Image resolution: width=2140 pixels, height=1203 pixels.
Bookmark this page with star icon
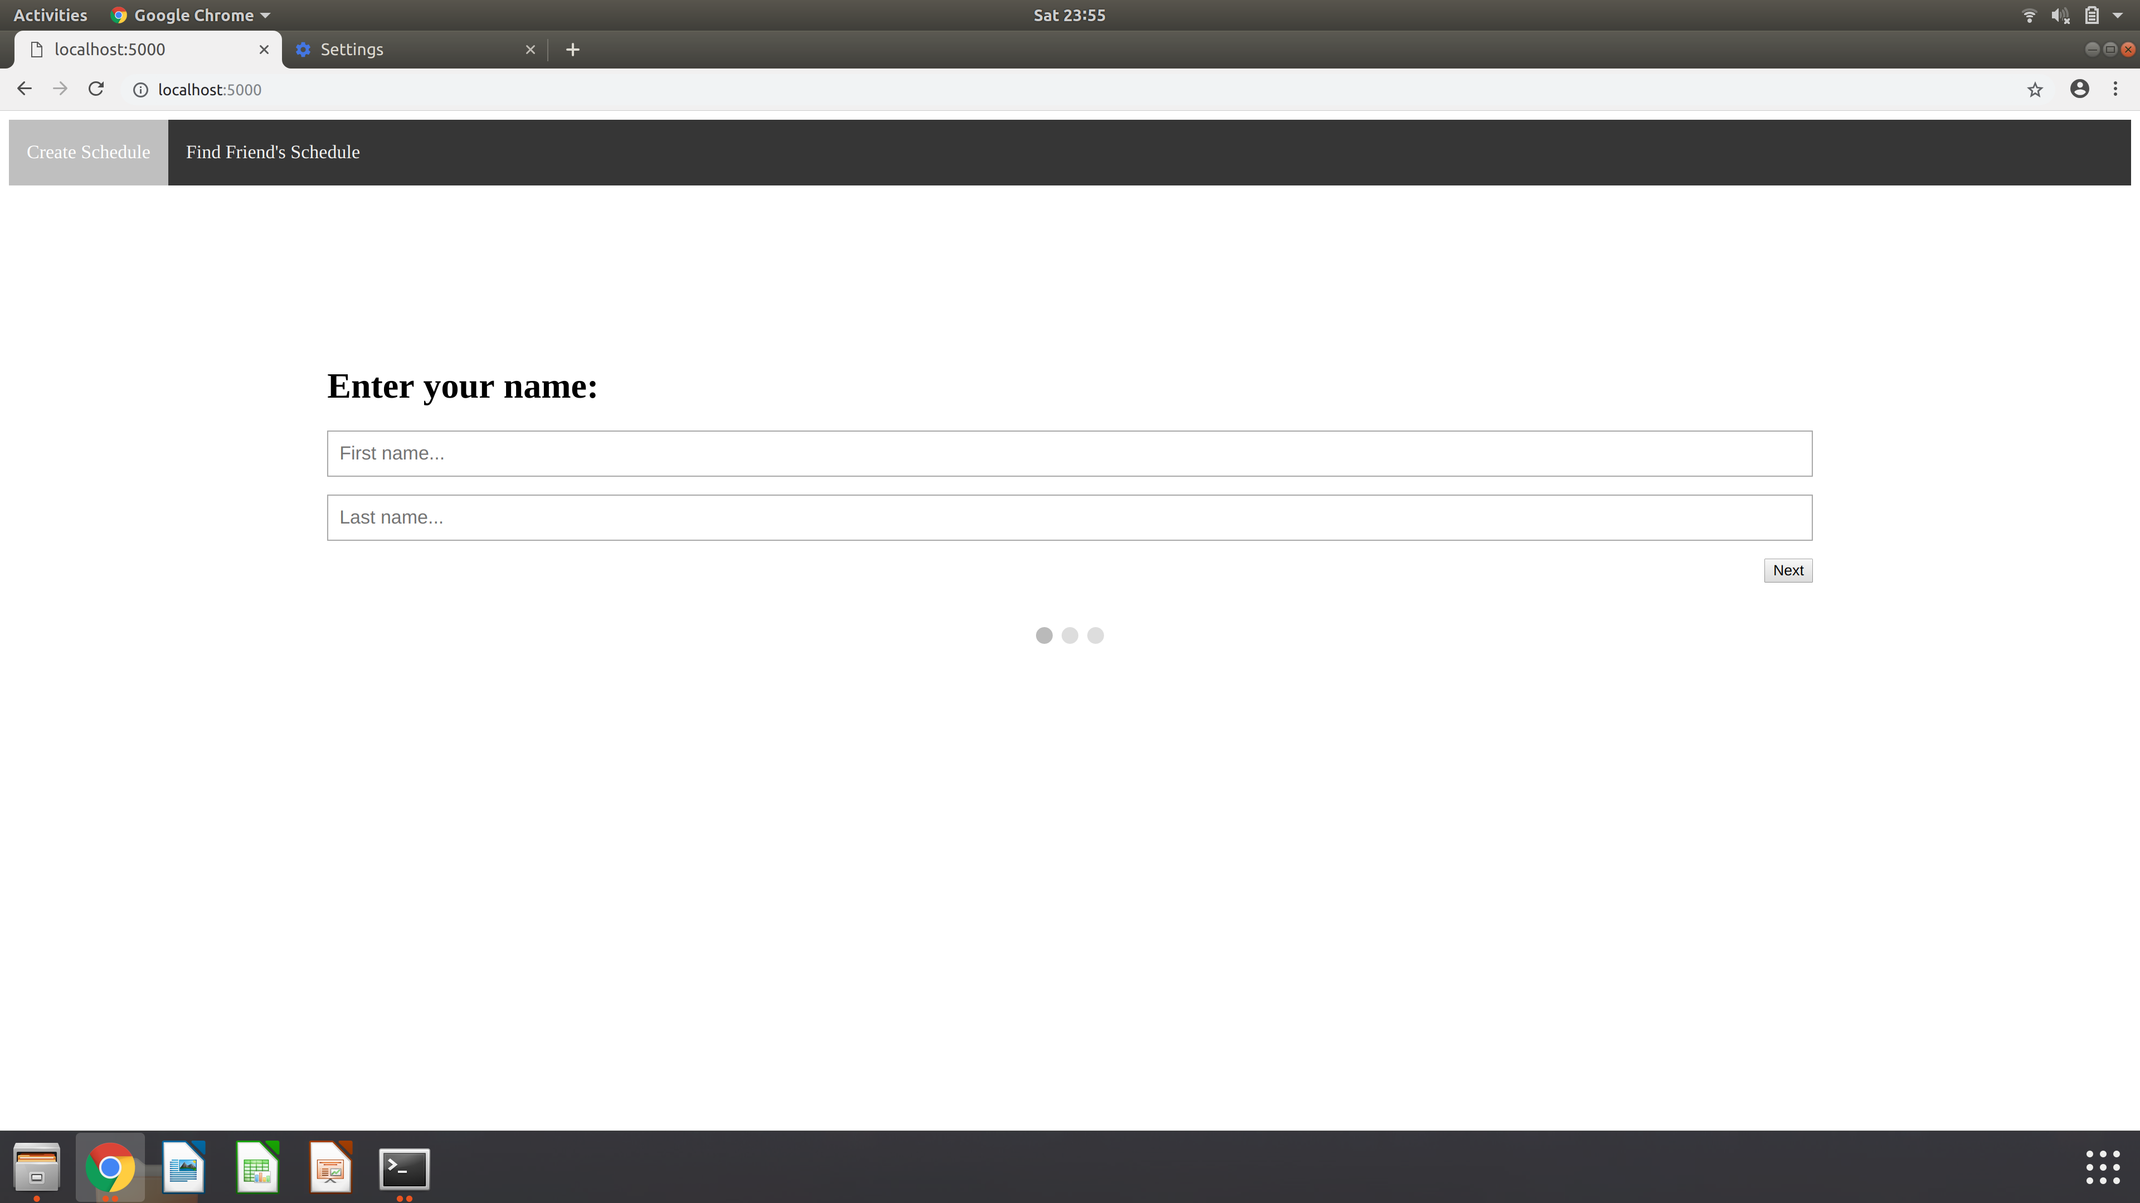2035,90
